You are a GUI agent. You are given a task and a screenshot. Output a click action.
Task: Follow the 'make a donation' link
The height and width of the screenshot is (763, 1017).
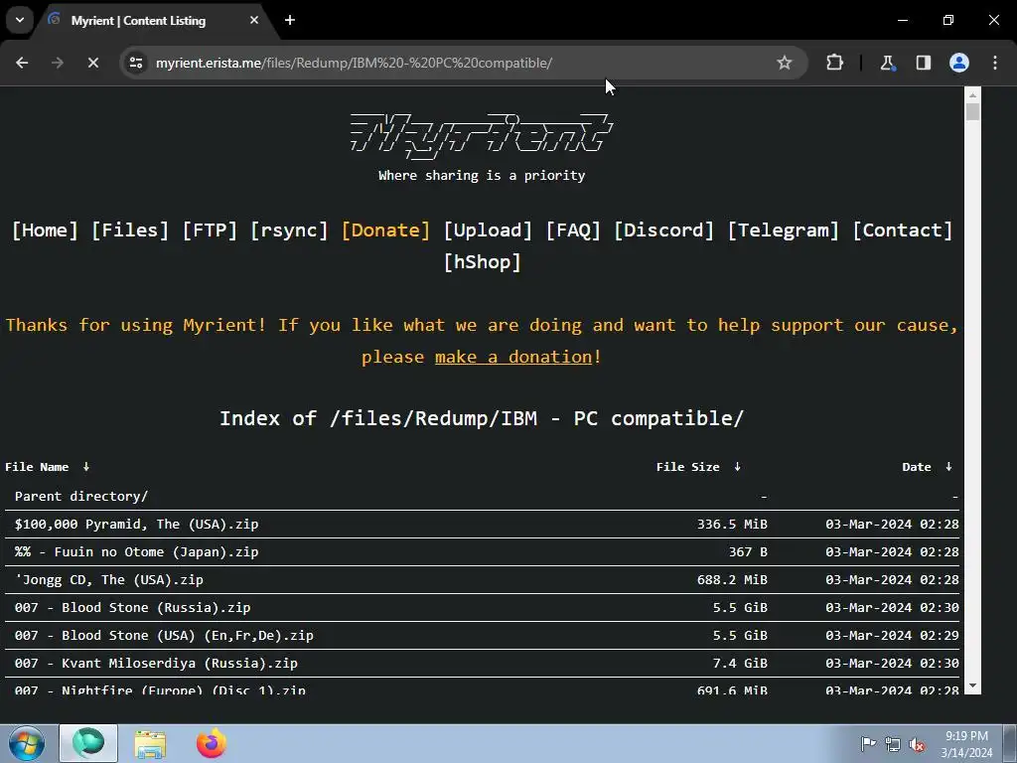coord(513,357)
